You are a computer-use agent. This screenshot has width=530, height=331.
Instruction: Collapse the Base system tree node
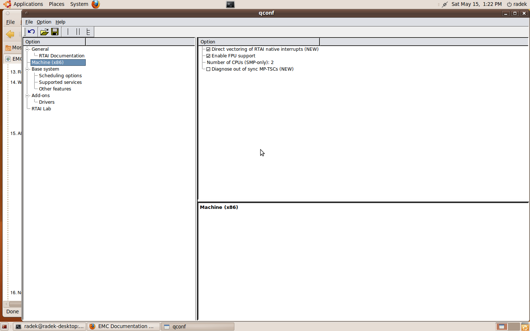pos(27,69)
